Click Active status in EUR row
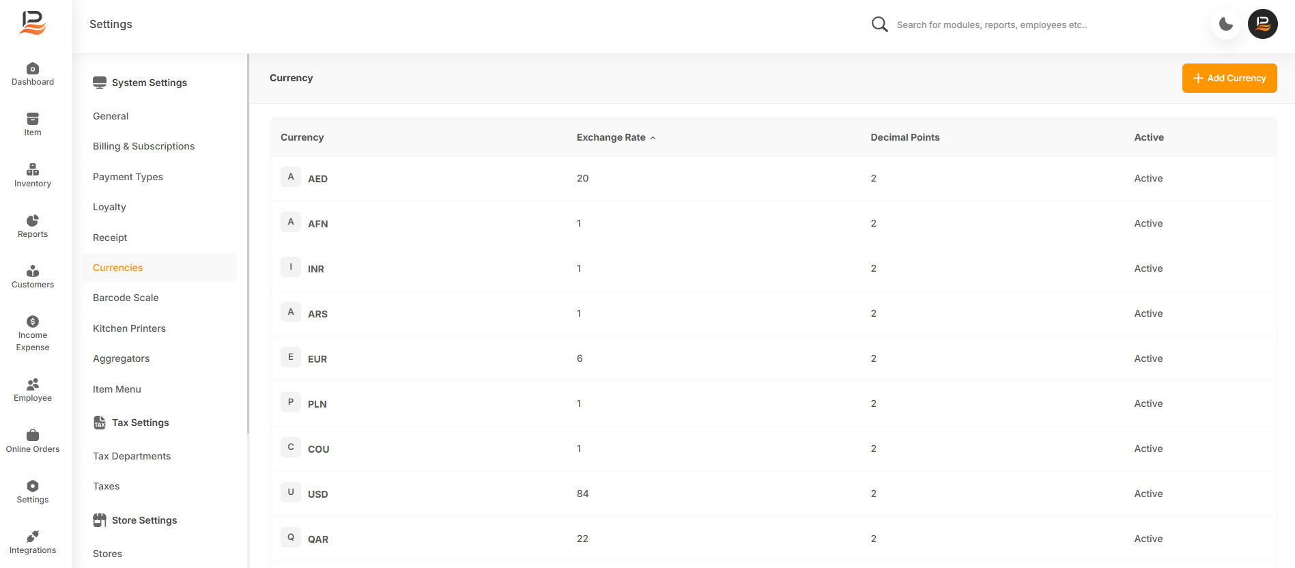 (1148, 358)
